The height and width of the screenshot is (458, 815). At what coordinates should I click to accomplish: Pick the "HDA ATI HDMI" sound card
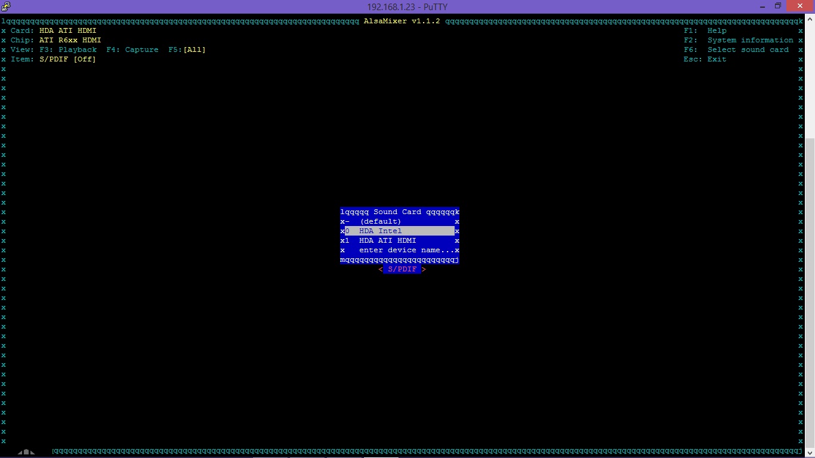point(400,240)
